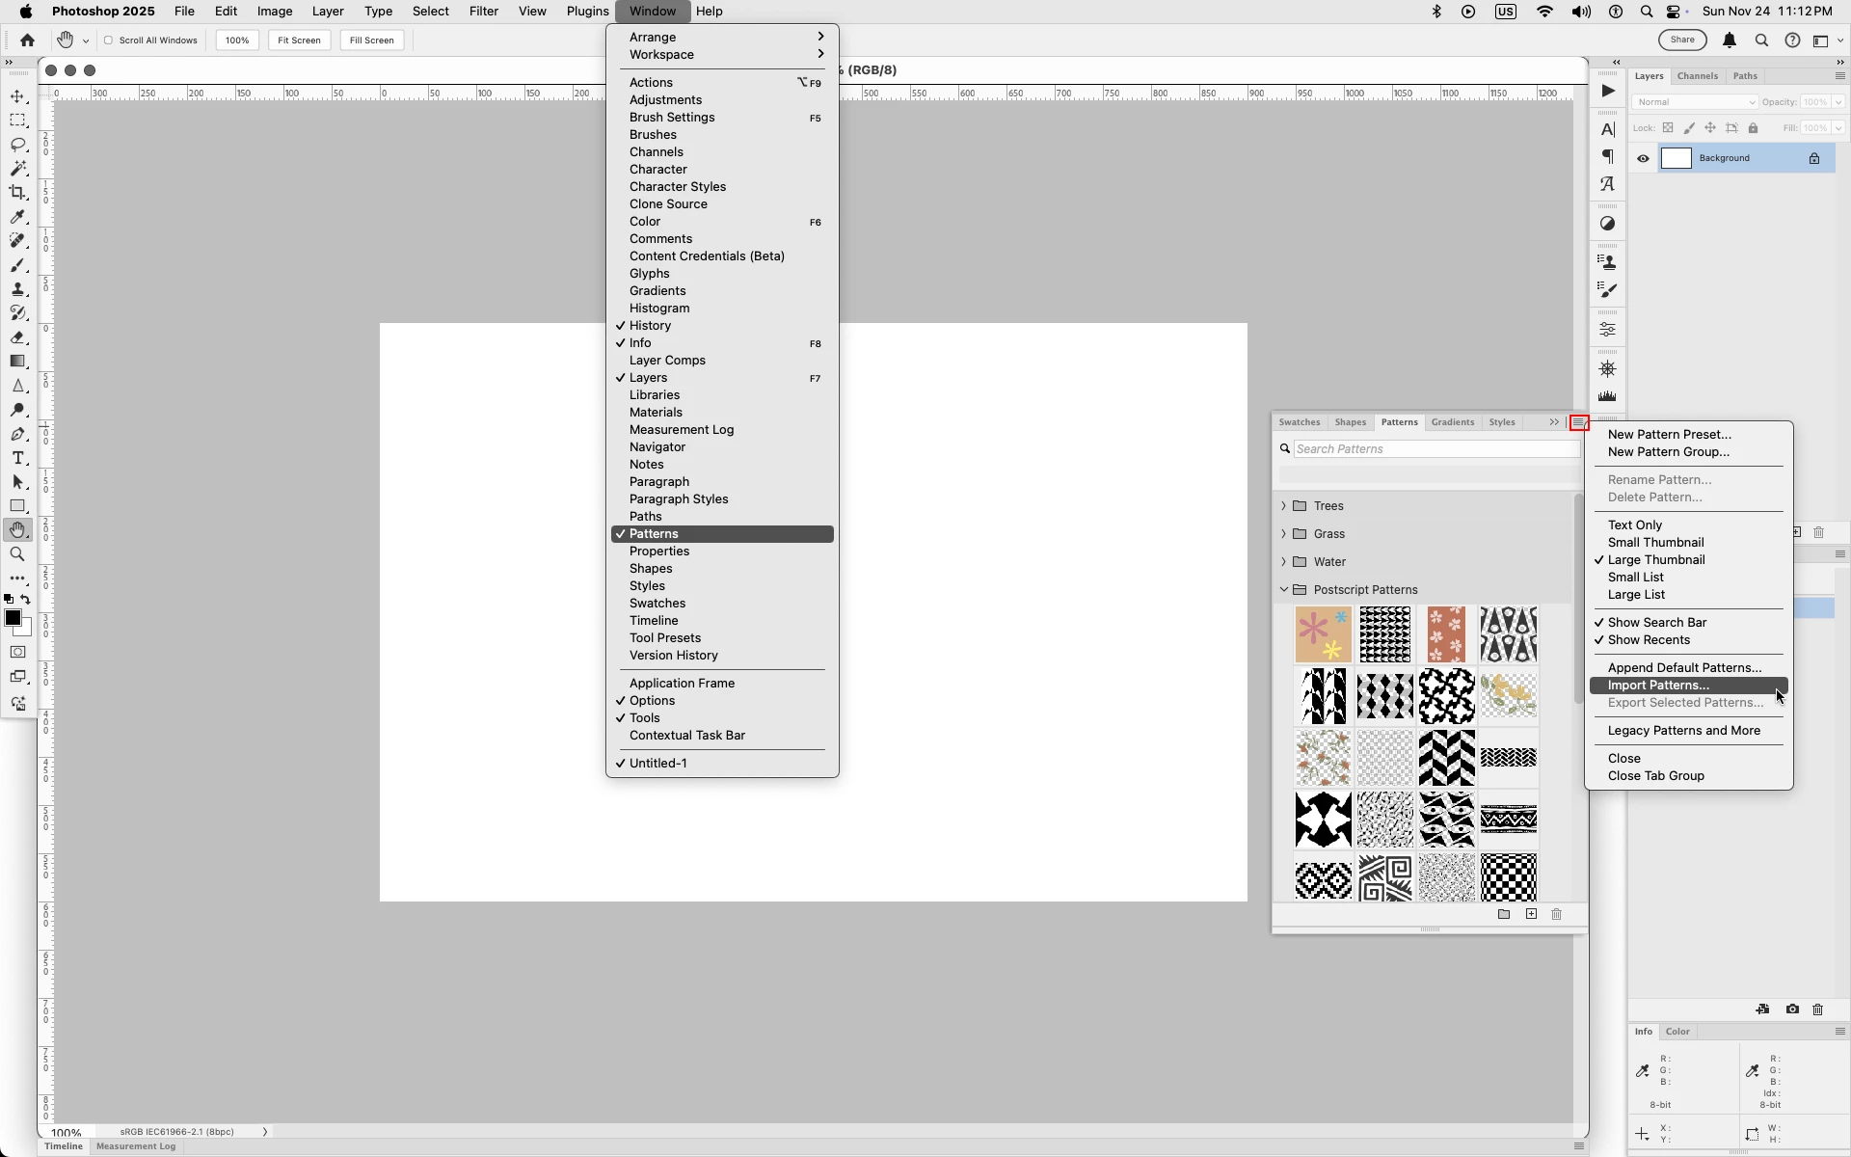Click the Share button
1851x1157 pixels.
pos(1682,40)
